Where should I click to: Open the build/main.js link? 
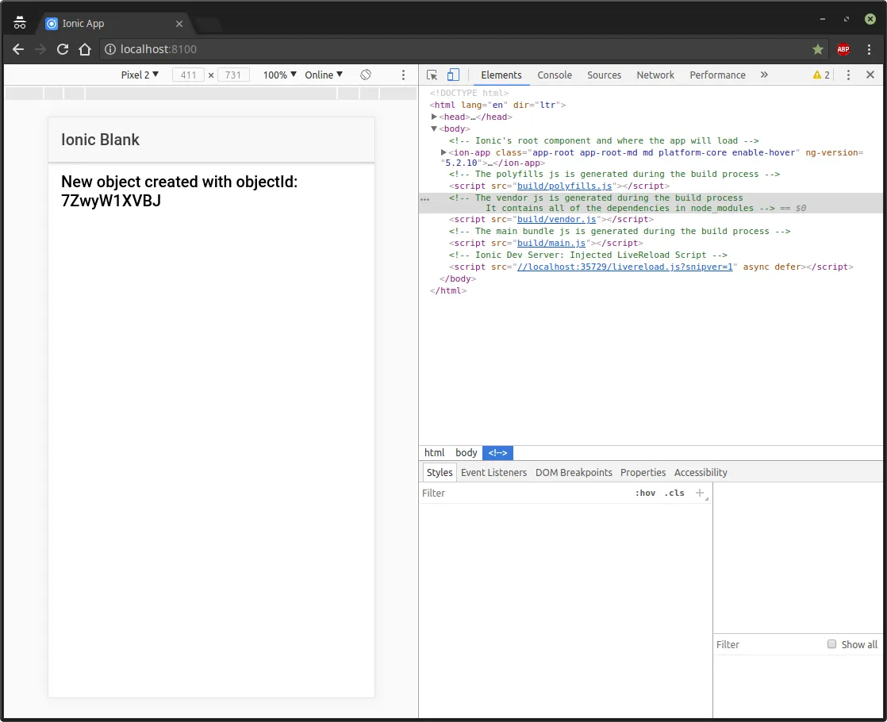[551, 243]
